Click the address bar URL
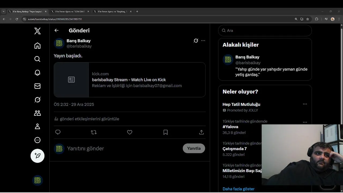 pyautogui.click(x=55, y=19)
